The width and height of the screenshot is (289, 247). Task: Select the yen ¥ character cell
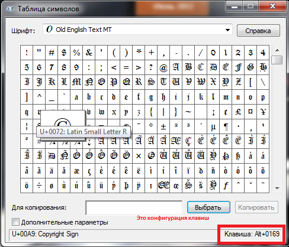263,112
